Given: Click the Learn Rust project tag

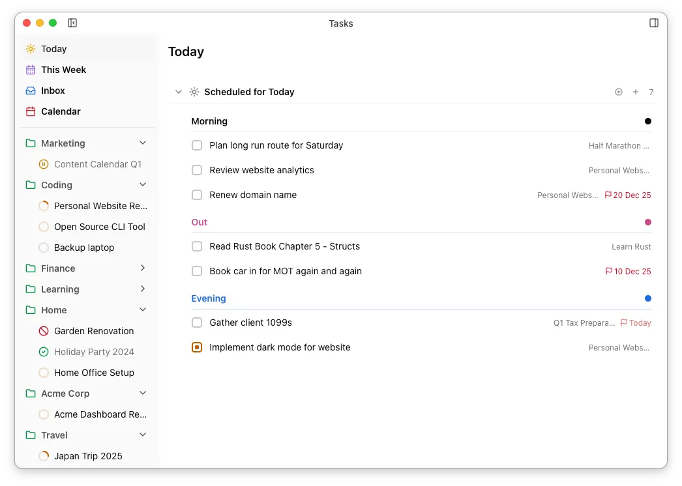Looking at the screenshot, I should click(x=631, y=247).
